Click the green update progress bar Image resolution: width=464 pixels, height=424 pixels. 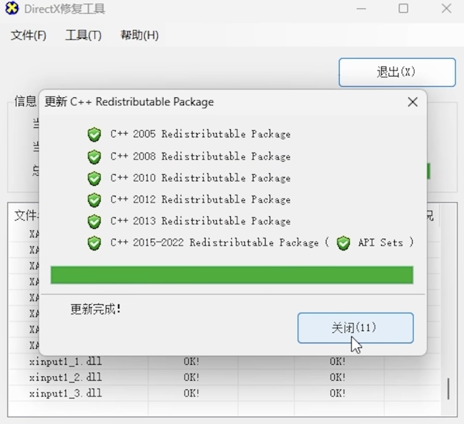point(232,275)
